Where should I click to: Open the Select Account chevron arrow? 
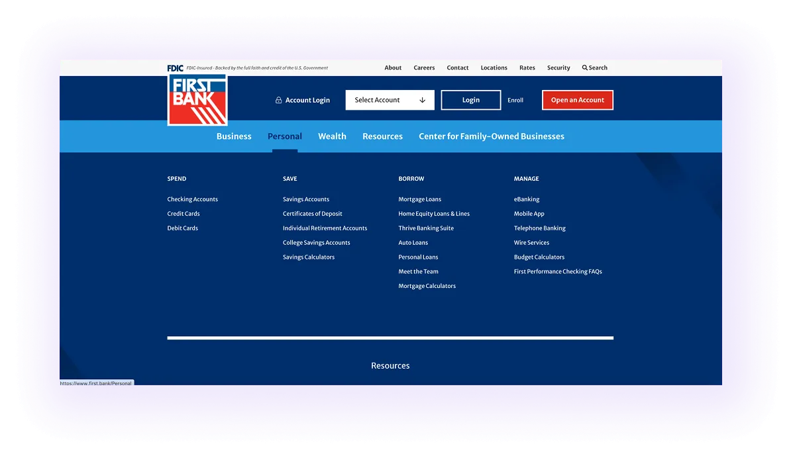point(423,100)
